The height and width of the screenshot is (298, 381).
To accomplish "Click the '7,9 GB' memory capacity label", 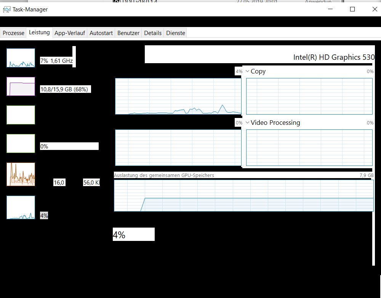I will [x=367, y=175].
